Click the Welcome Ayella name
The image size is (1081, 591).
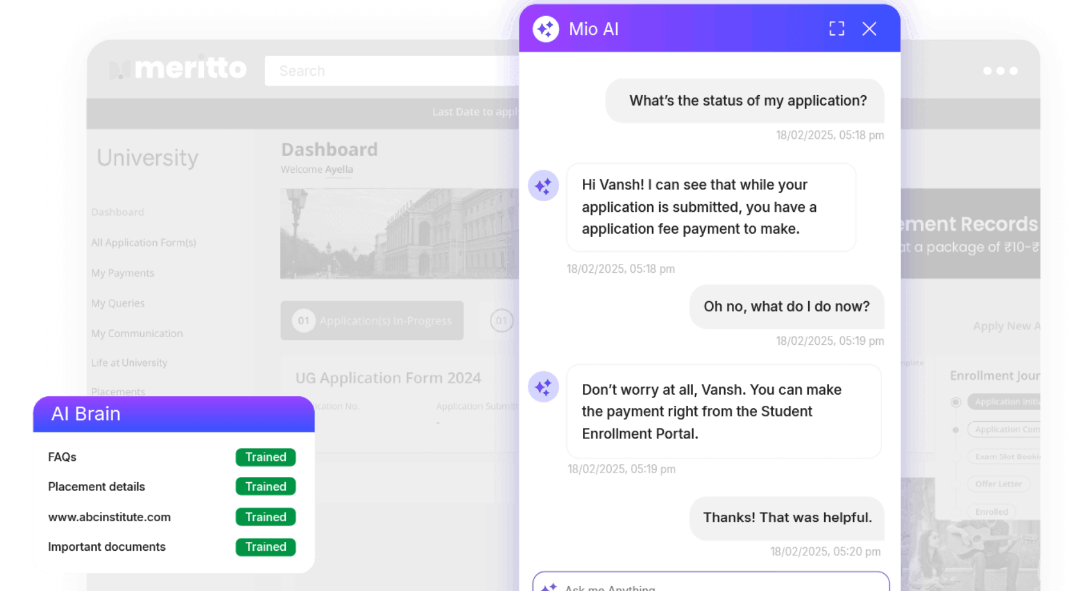point(339,169)
